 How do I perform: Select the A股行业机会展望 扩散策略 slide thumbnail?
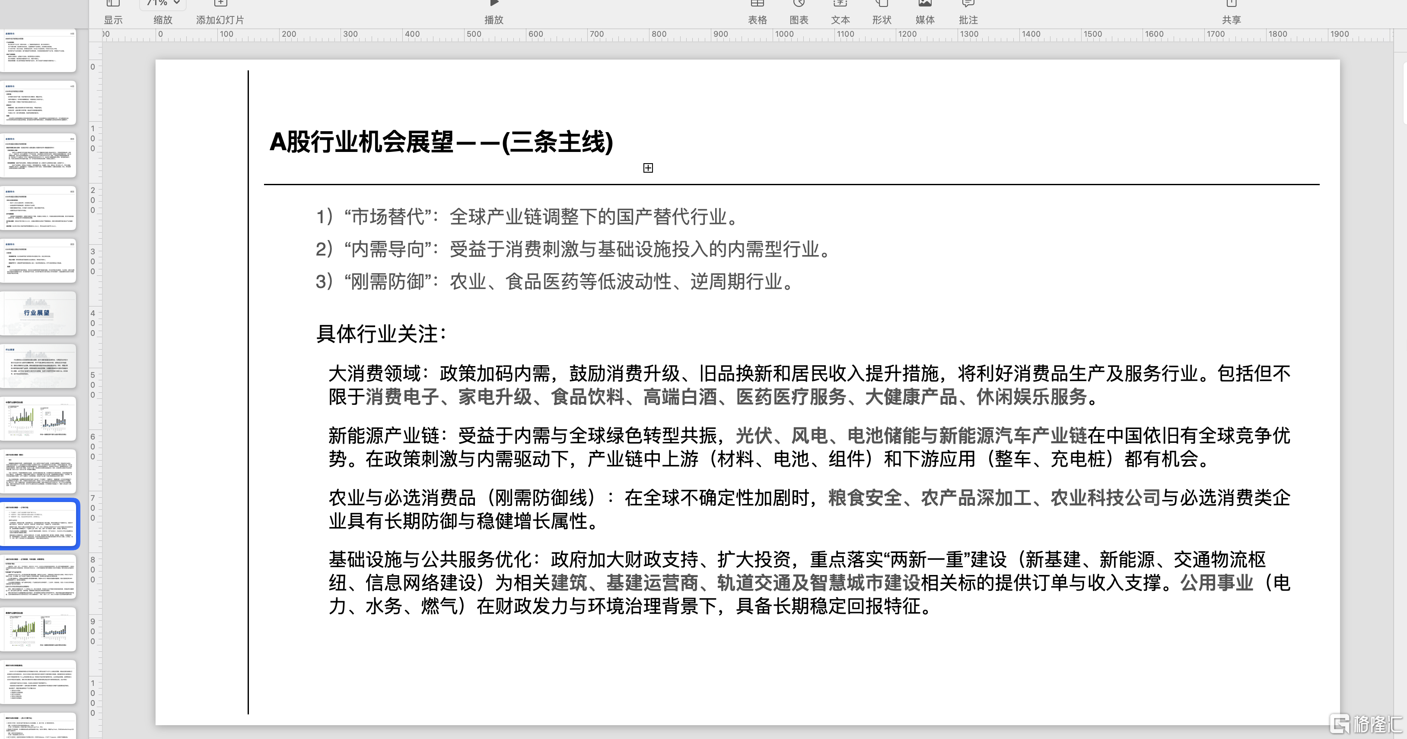pyautogui.click(x=38, y=576)
